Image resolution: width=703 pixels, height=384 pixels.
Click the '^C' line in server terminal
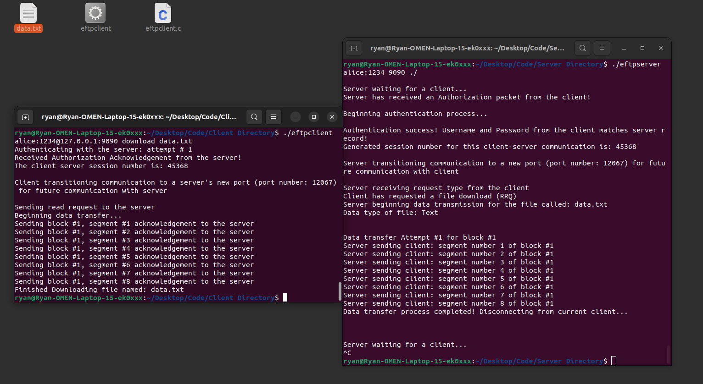pos(347,353)
